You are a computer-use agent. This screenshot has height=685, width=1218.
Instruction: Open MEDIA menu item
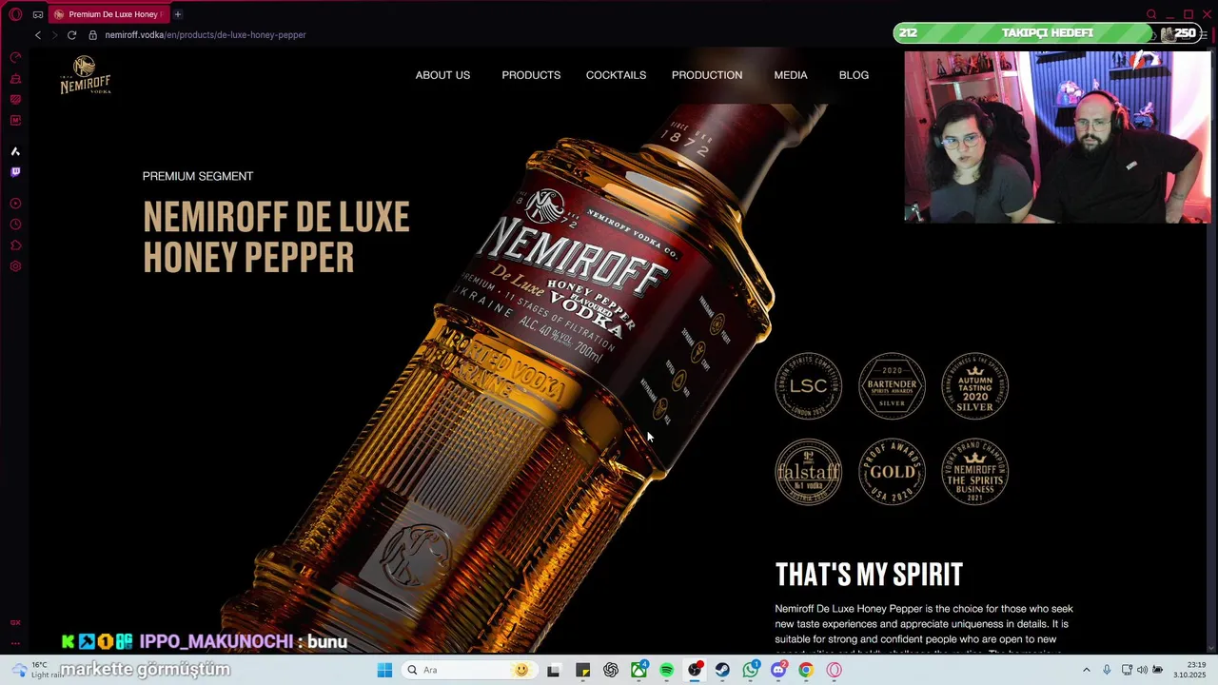(791, 75)
